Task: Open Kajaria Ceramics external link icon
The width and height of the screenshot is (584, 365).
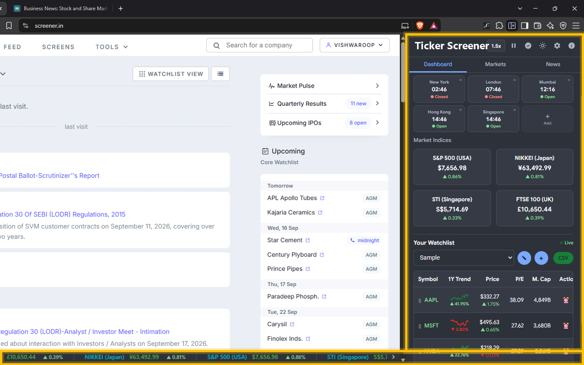Action: point(320,213)
